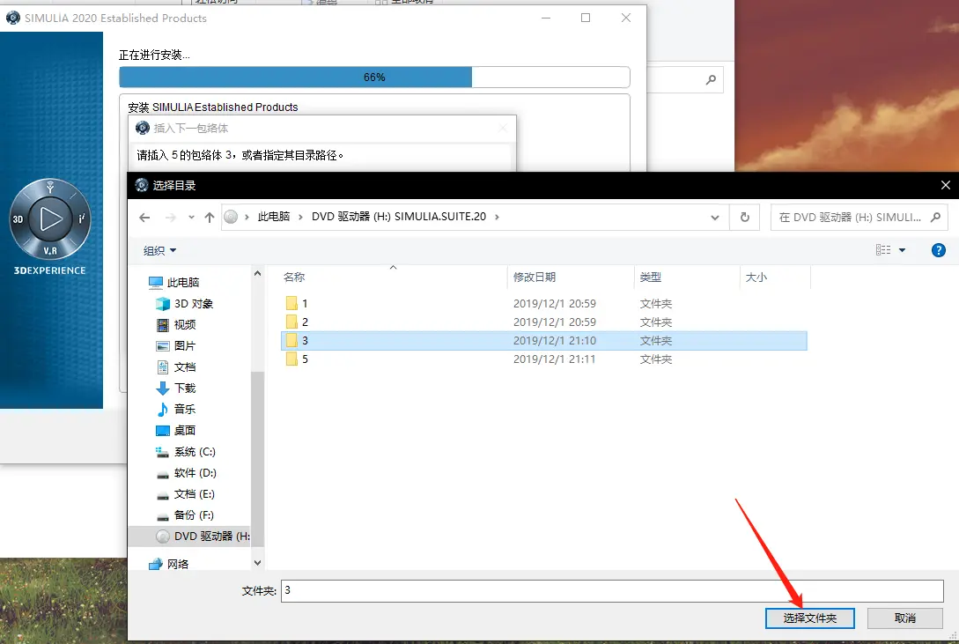Image resolution: width=959 pixels, height=644 pixels.
Task: Select DVD 驱动器 (H:) in sidebar
Action: 203,537
